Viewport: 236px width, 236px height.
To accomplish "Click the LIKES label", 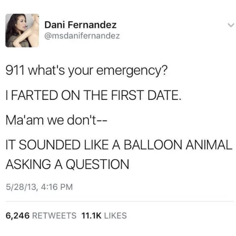I will (115, 216).
